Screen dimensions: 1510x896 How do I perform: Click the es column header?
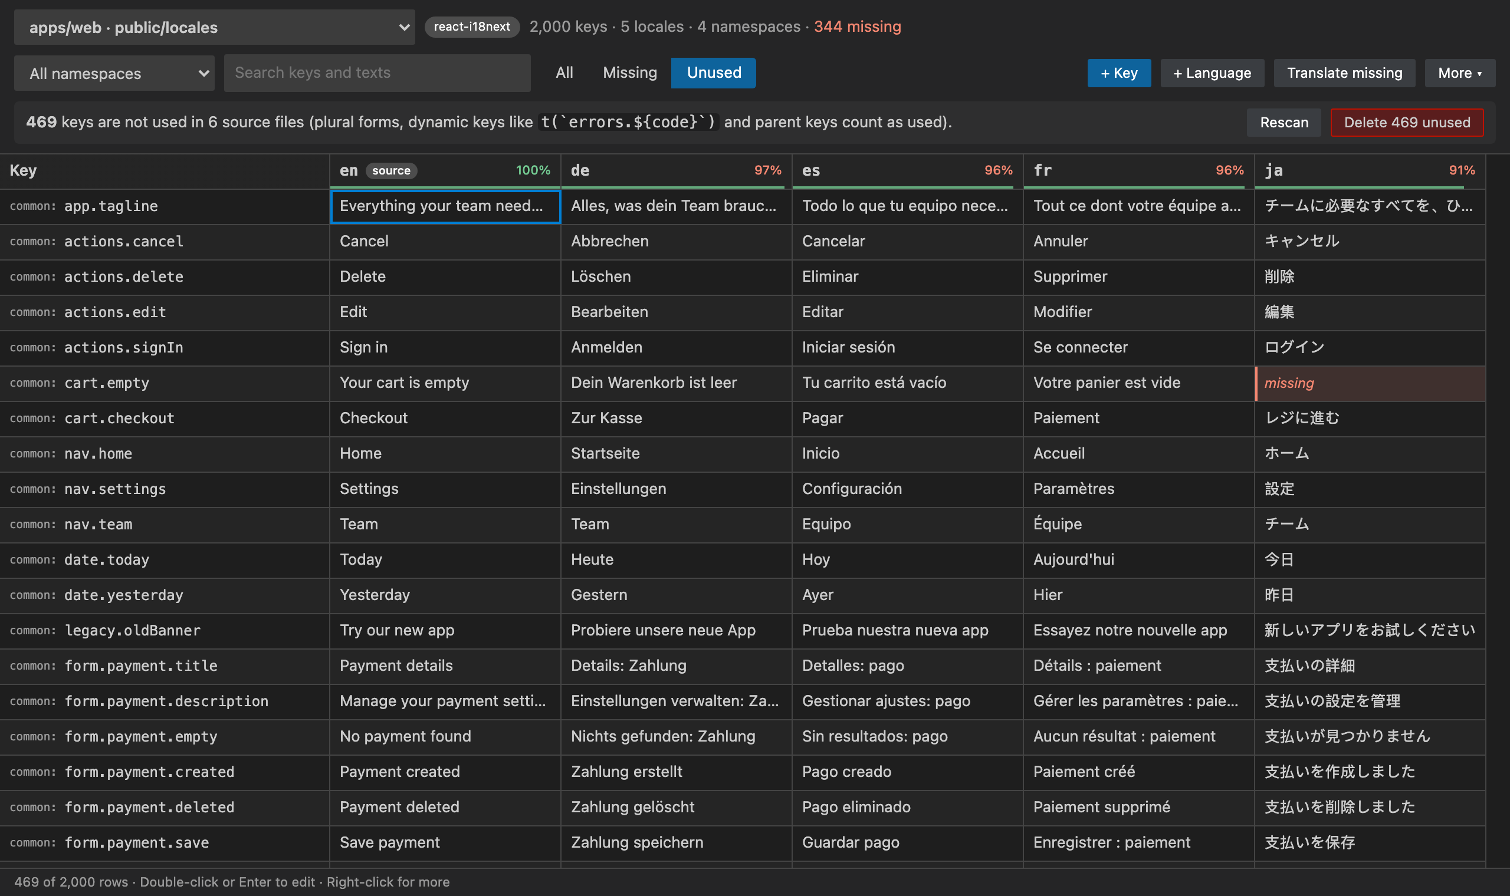click(x=908, y=172)
